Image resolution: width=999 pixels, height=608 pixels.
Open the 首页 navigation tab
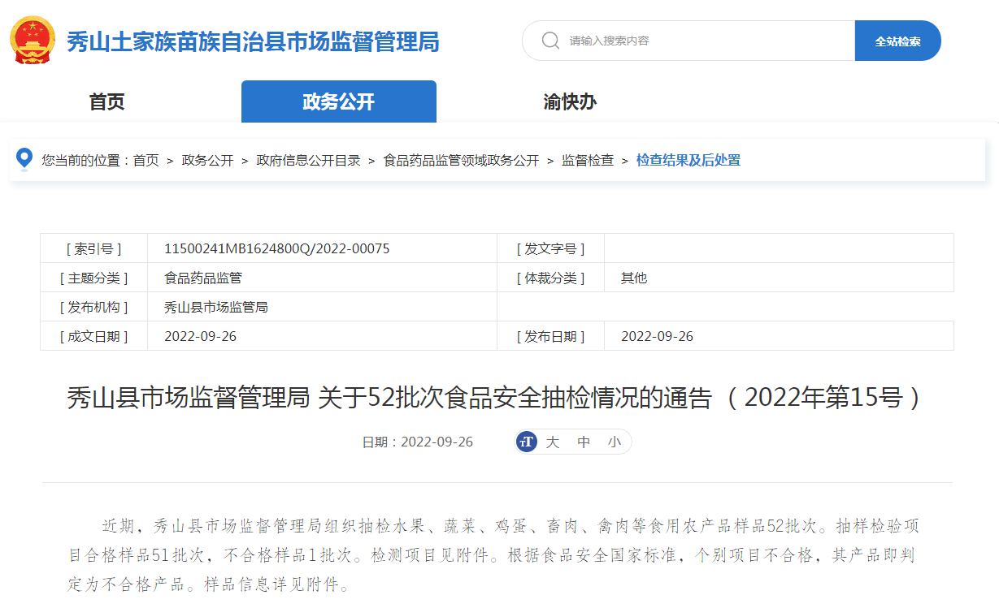pos(106,102)
